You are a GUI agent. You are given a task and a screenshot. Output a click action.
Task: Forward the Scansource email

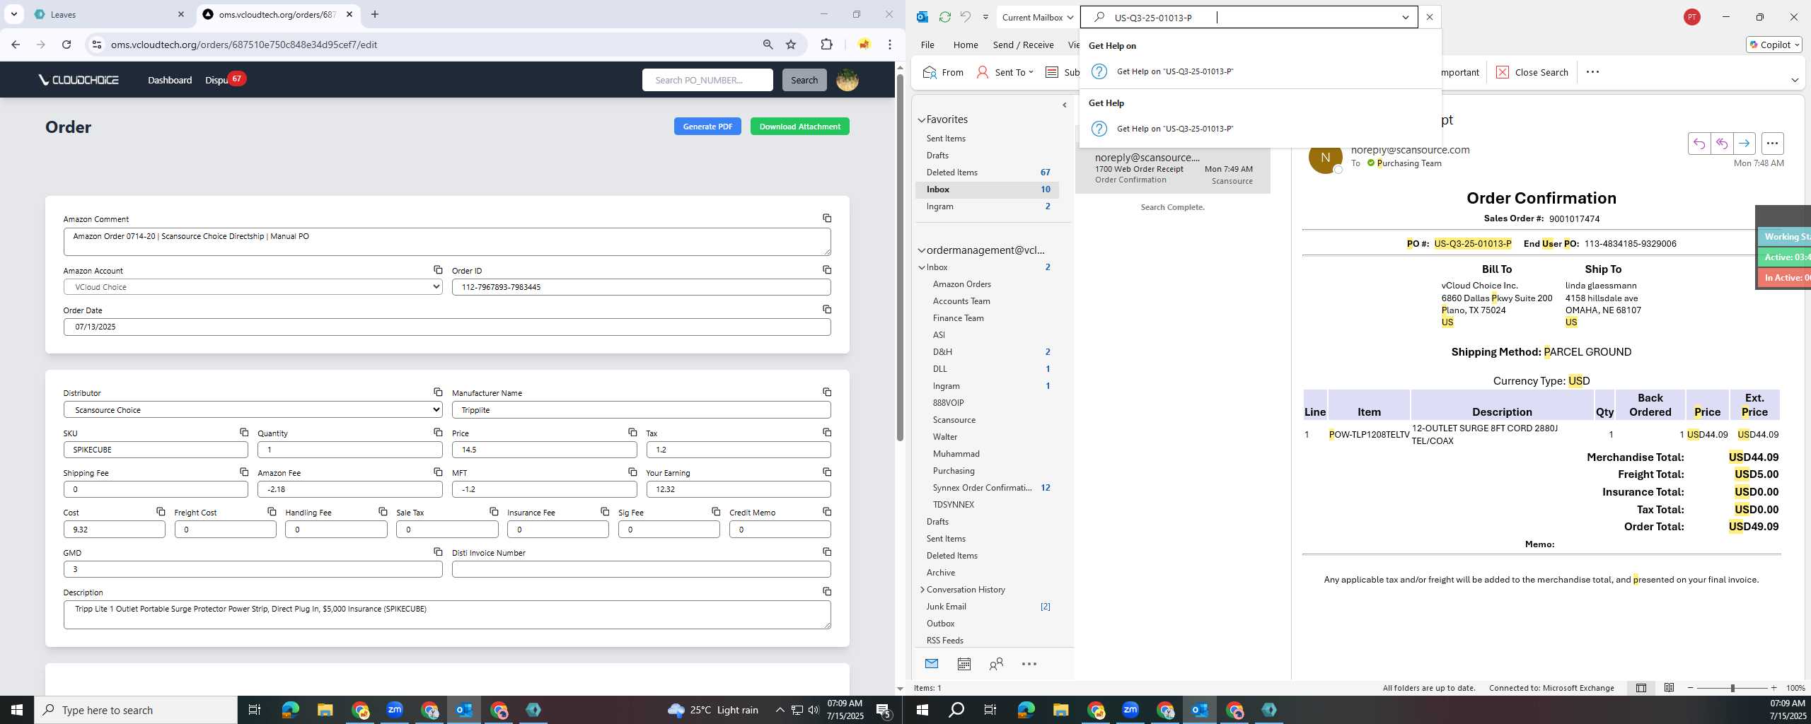[1745, 144]
